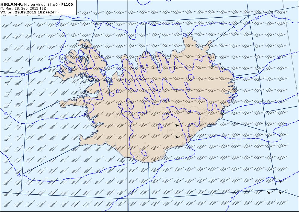Image resolution: width=299 pixels, height=212 pixels.
Task: Click the IT Mán. 28. Sep. 2015 18Z line
Action: click(x=23, y=9)
